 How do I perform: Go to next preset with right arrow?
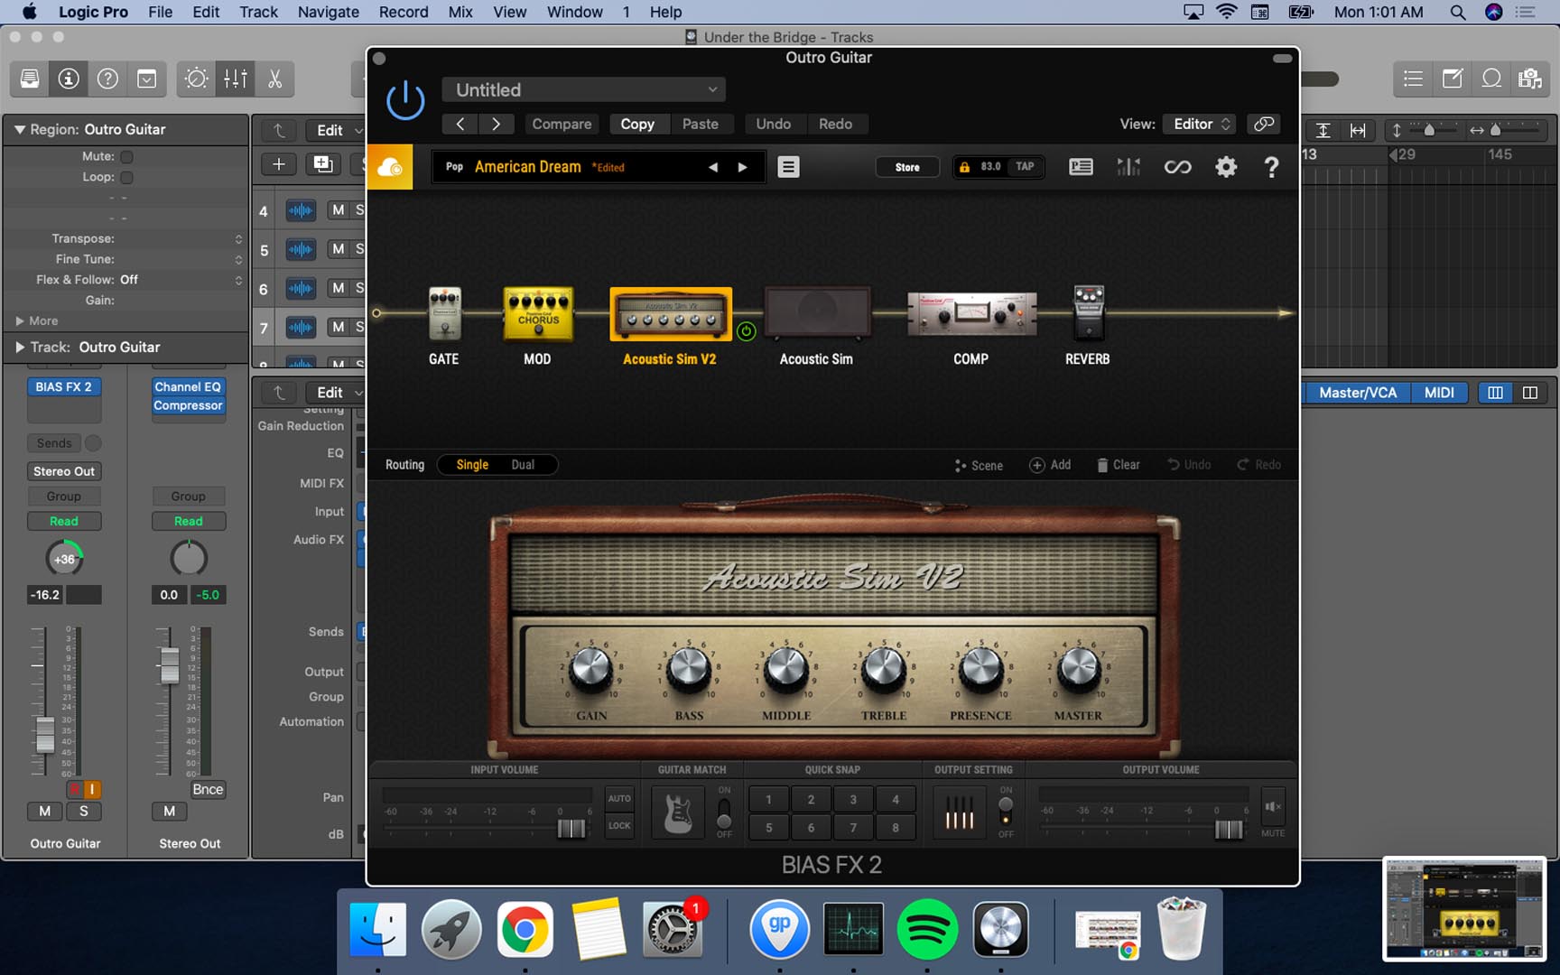tap(742, 167)
